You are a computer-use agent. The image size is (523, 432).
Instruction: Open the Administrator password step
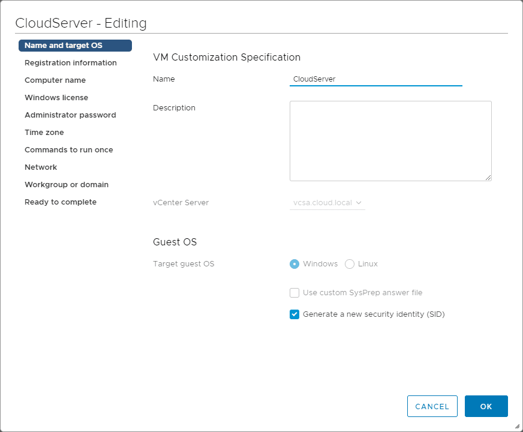click(x=70, y=115)
